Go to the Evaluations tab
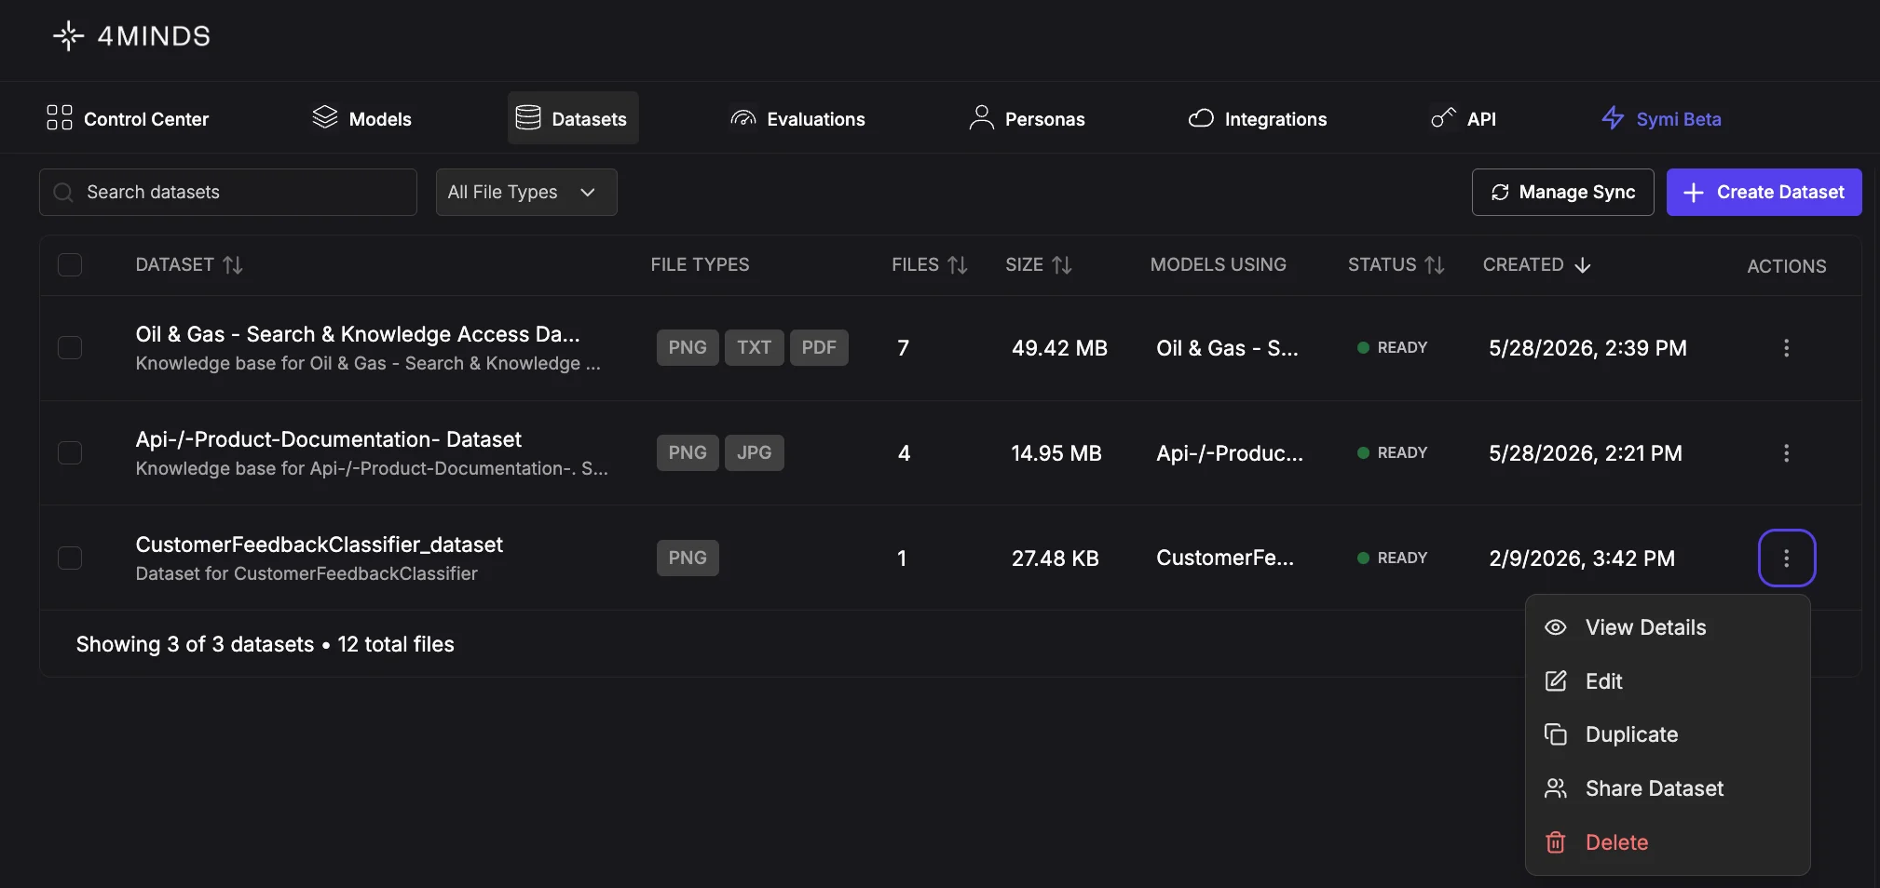This screenshot has width=1880, height=888. pos(797,118)
